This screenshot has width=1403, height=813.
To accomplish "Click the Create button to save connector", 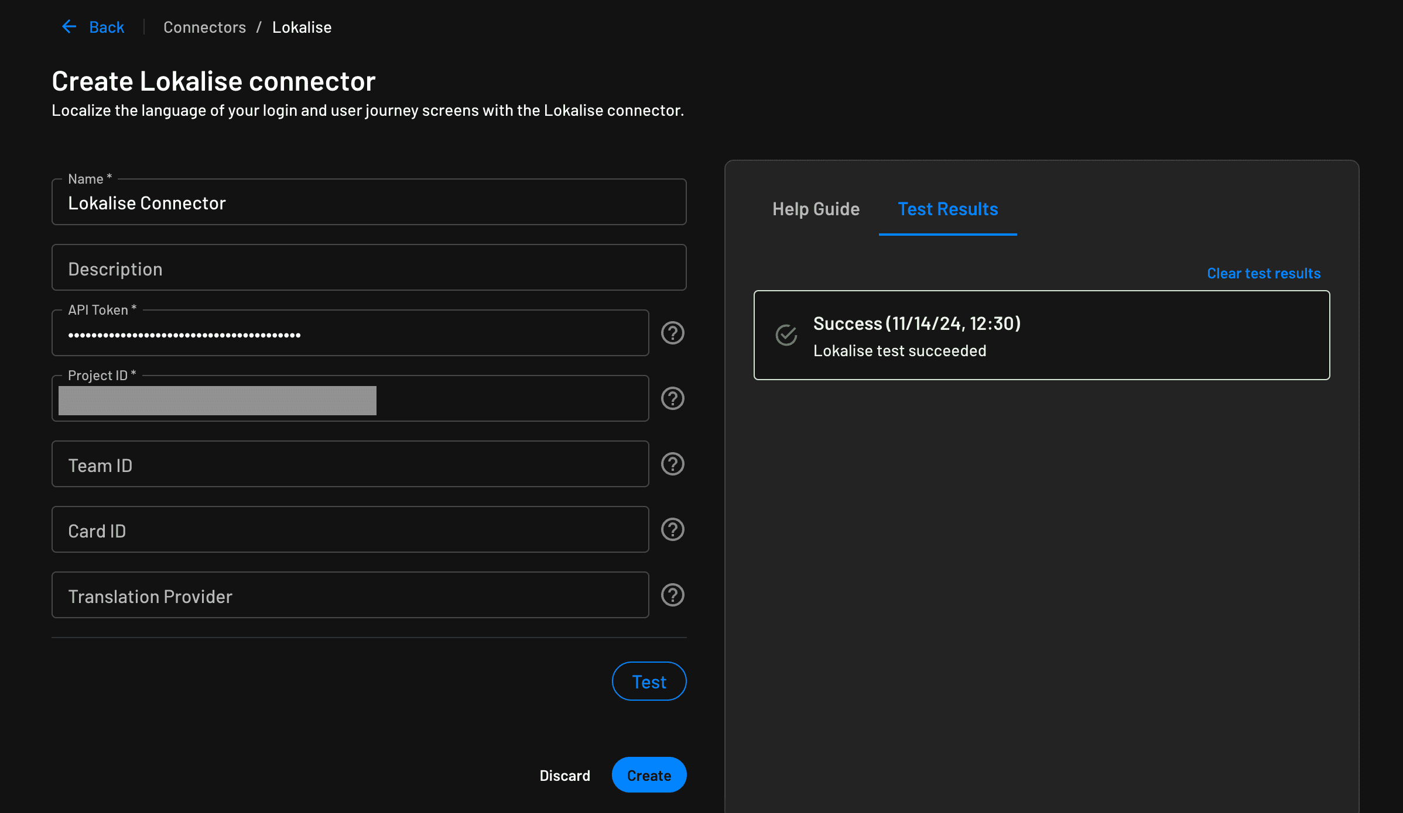I will (649, 775).
